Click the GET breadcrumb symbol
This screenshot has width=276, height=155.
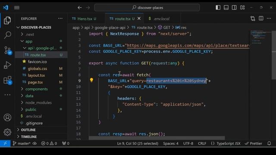(164, 28)
